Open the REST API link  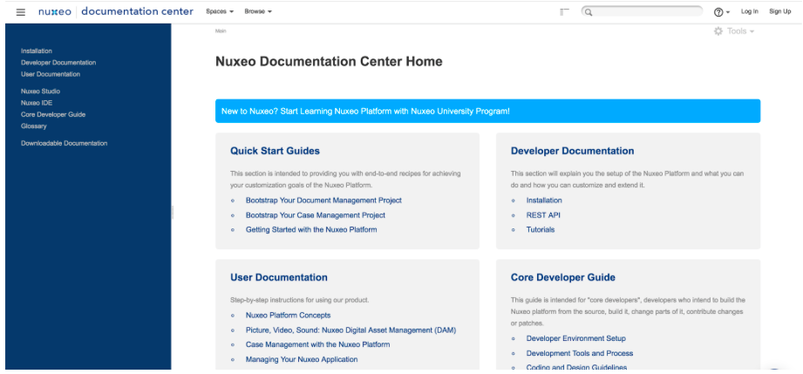[543, 215]
